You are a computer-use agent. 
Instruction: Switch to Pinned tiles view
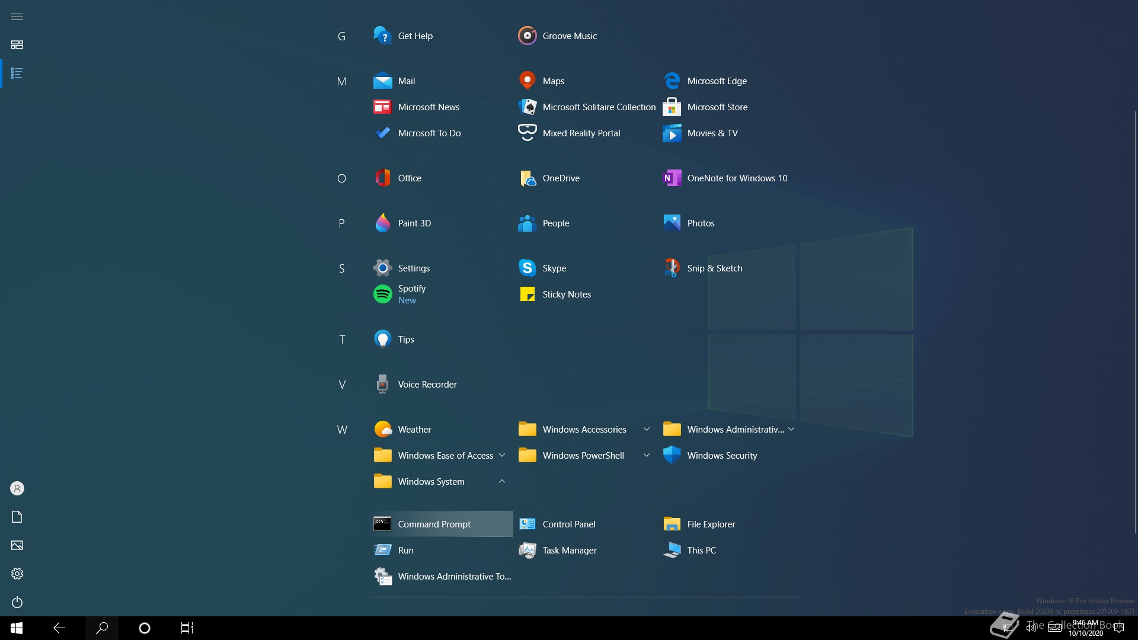pos(17,45)
